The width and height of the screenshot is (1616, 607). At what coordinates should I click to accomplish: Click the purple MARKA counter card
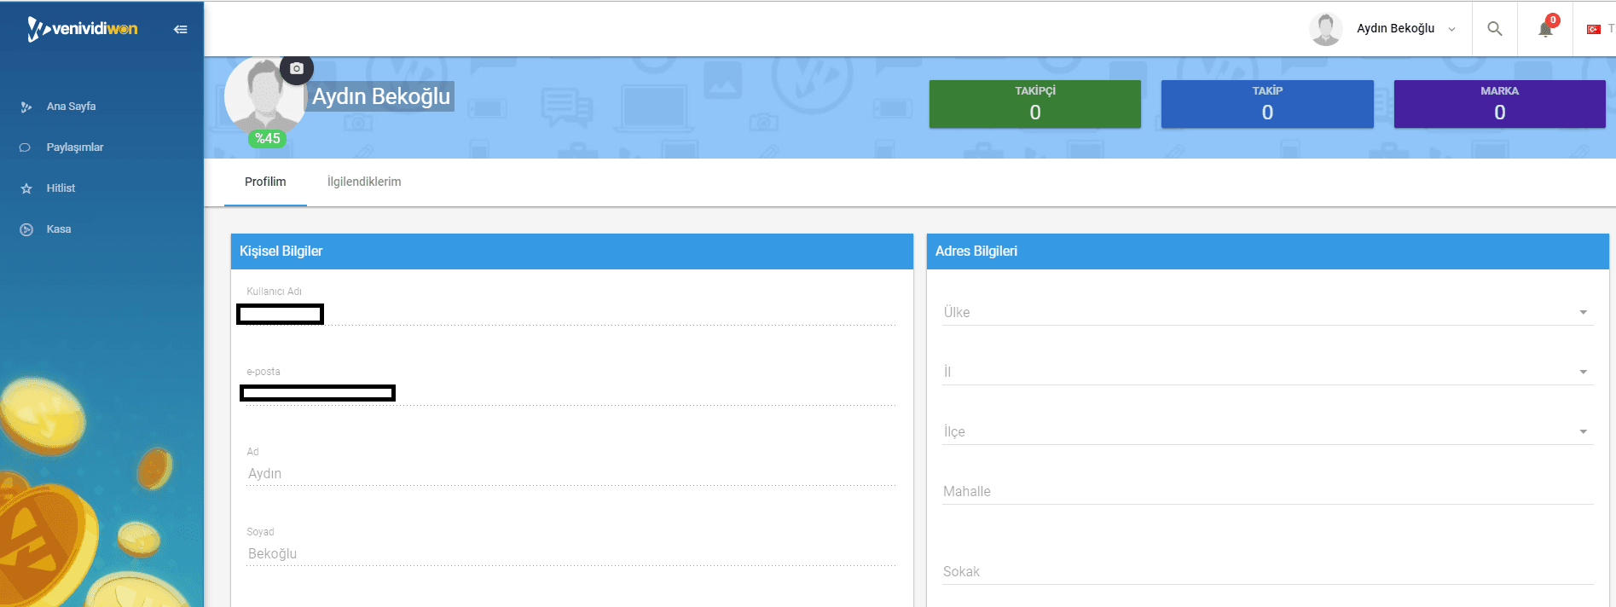[x=1500, y=104]
